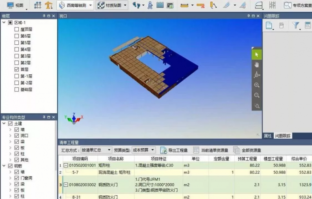Viewport: 312px width, 199px height.
Task: Click the filter funnel icon in issue tracking
Action: pos(296,26)
